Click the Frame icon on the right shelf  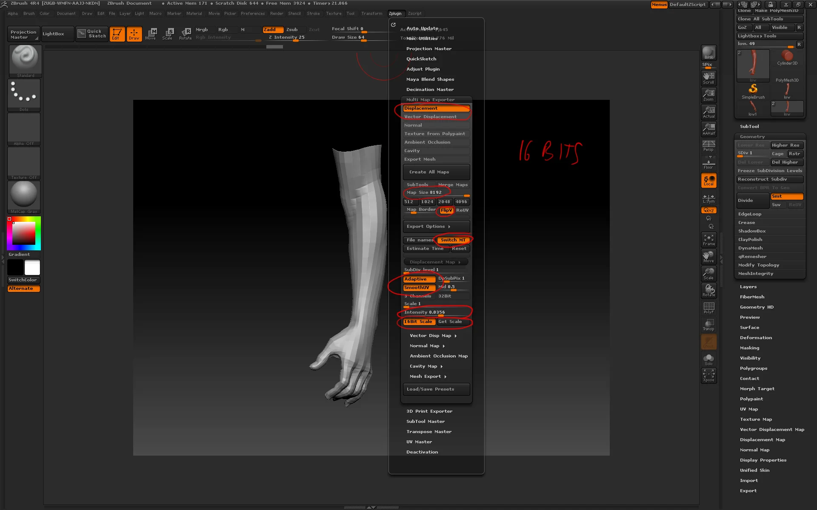click(x=708, y=240)
